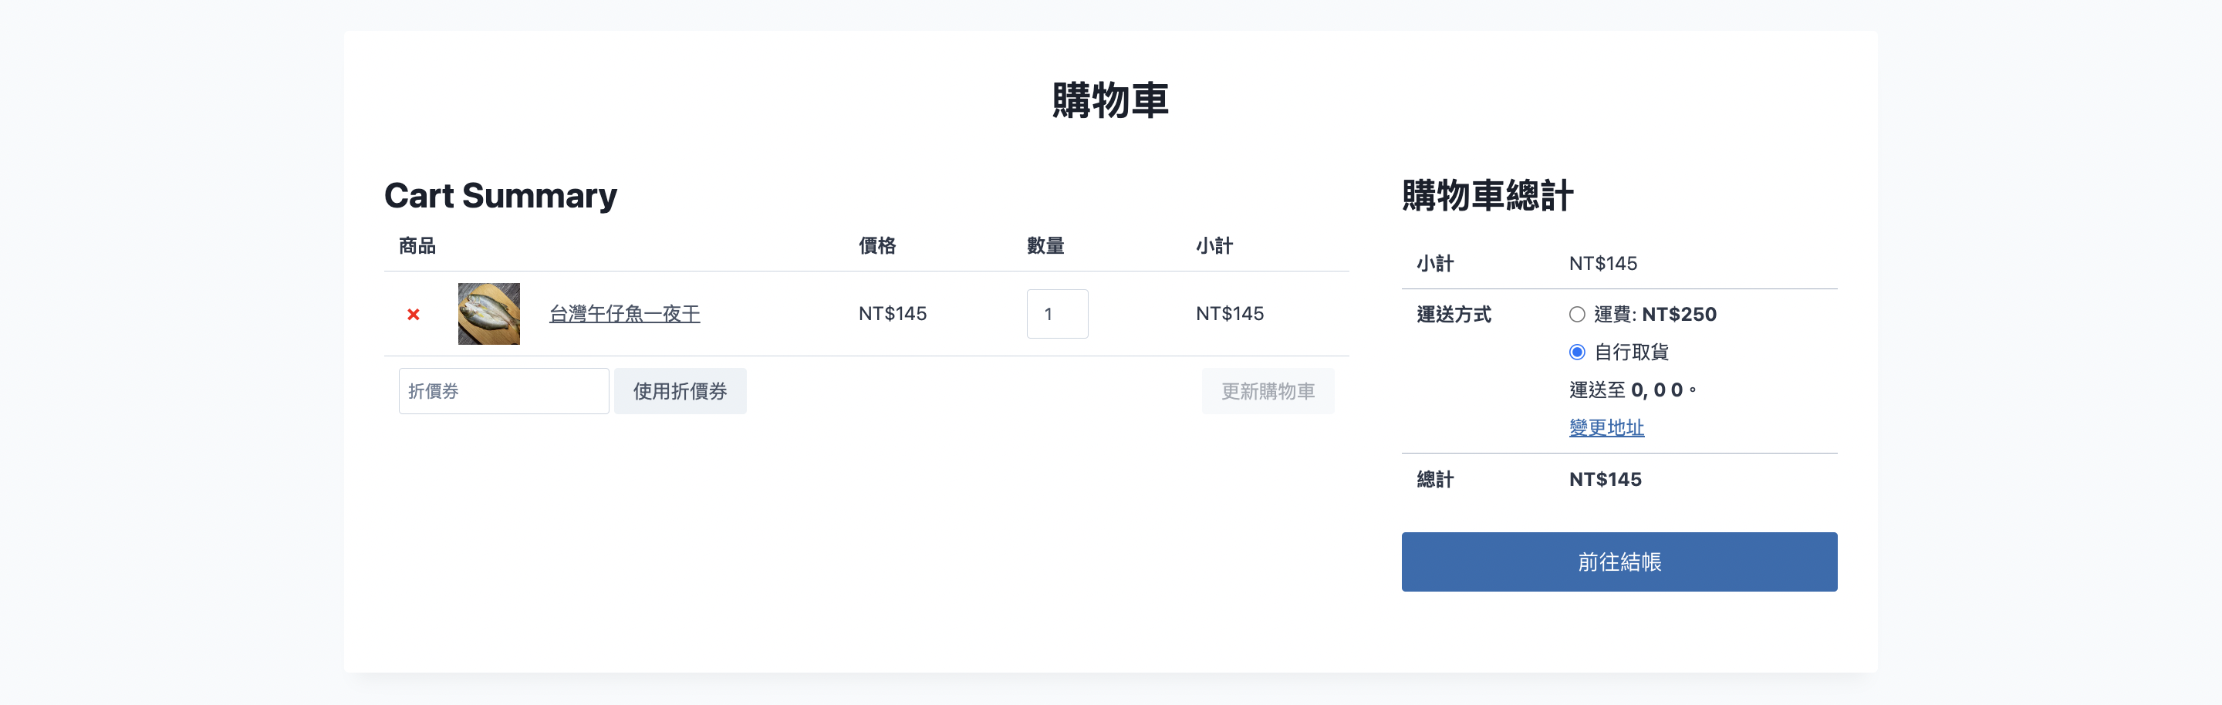
Task: Click the 折價券 coupon code field
Action: (503, 391)
